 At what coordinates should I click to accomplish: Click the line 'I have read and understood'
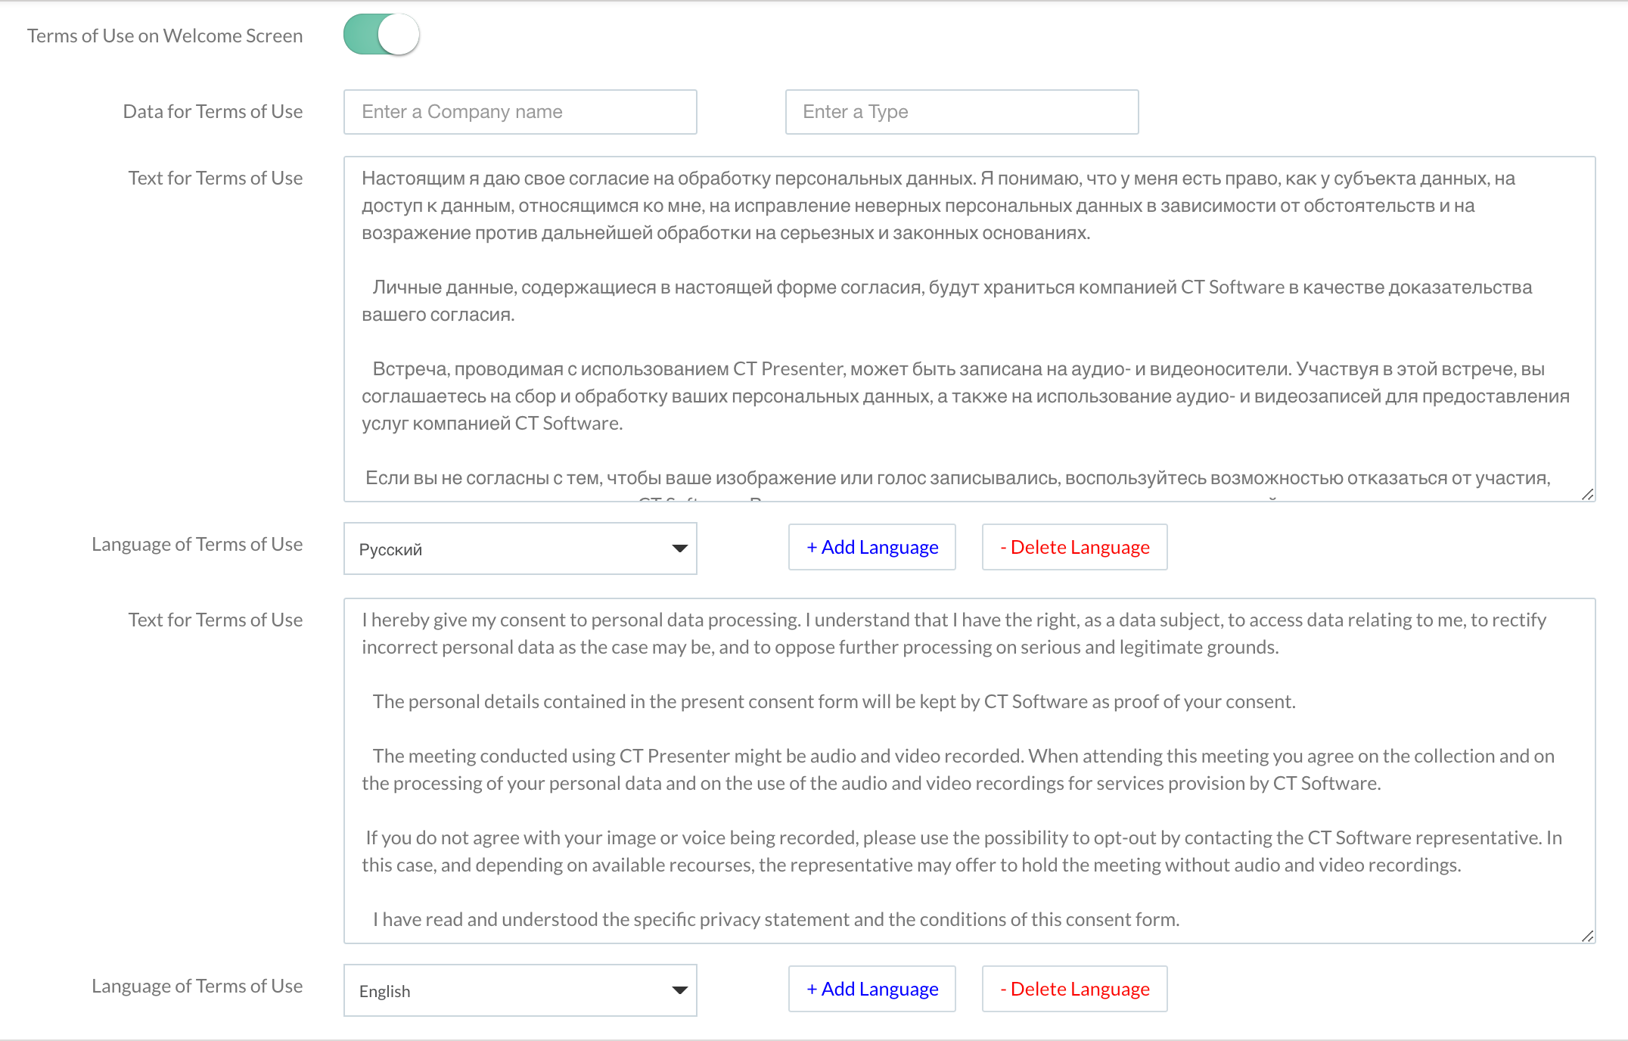775,919
